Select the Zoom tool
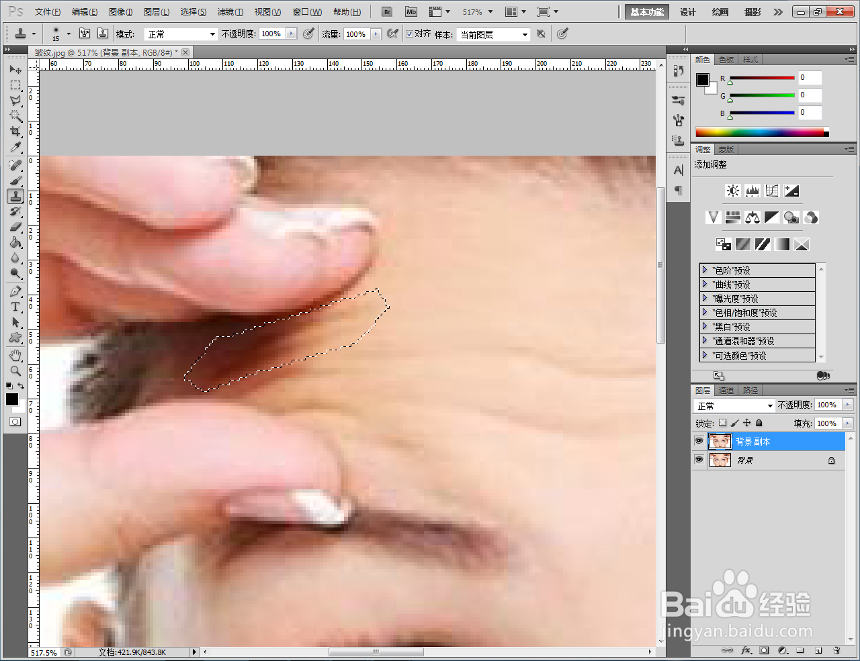The width and height of the screenshot is (860, 661). coord(15,370)
